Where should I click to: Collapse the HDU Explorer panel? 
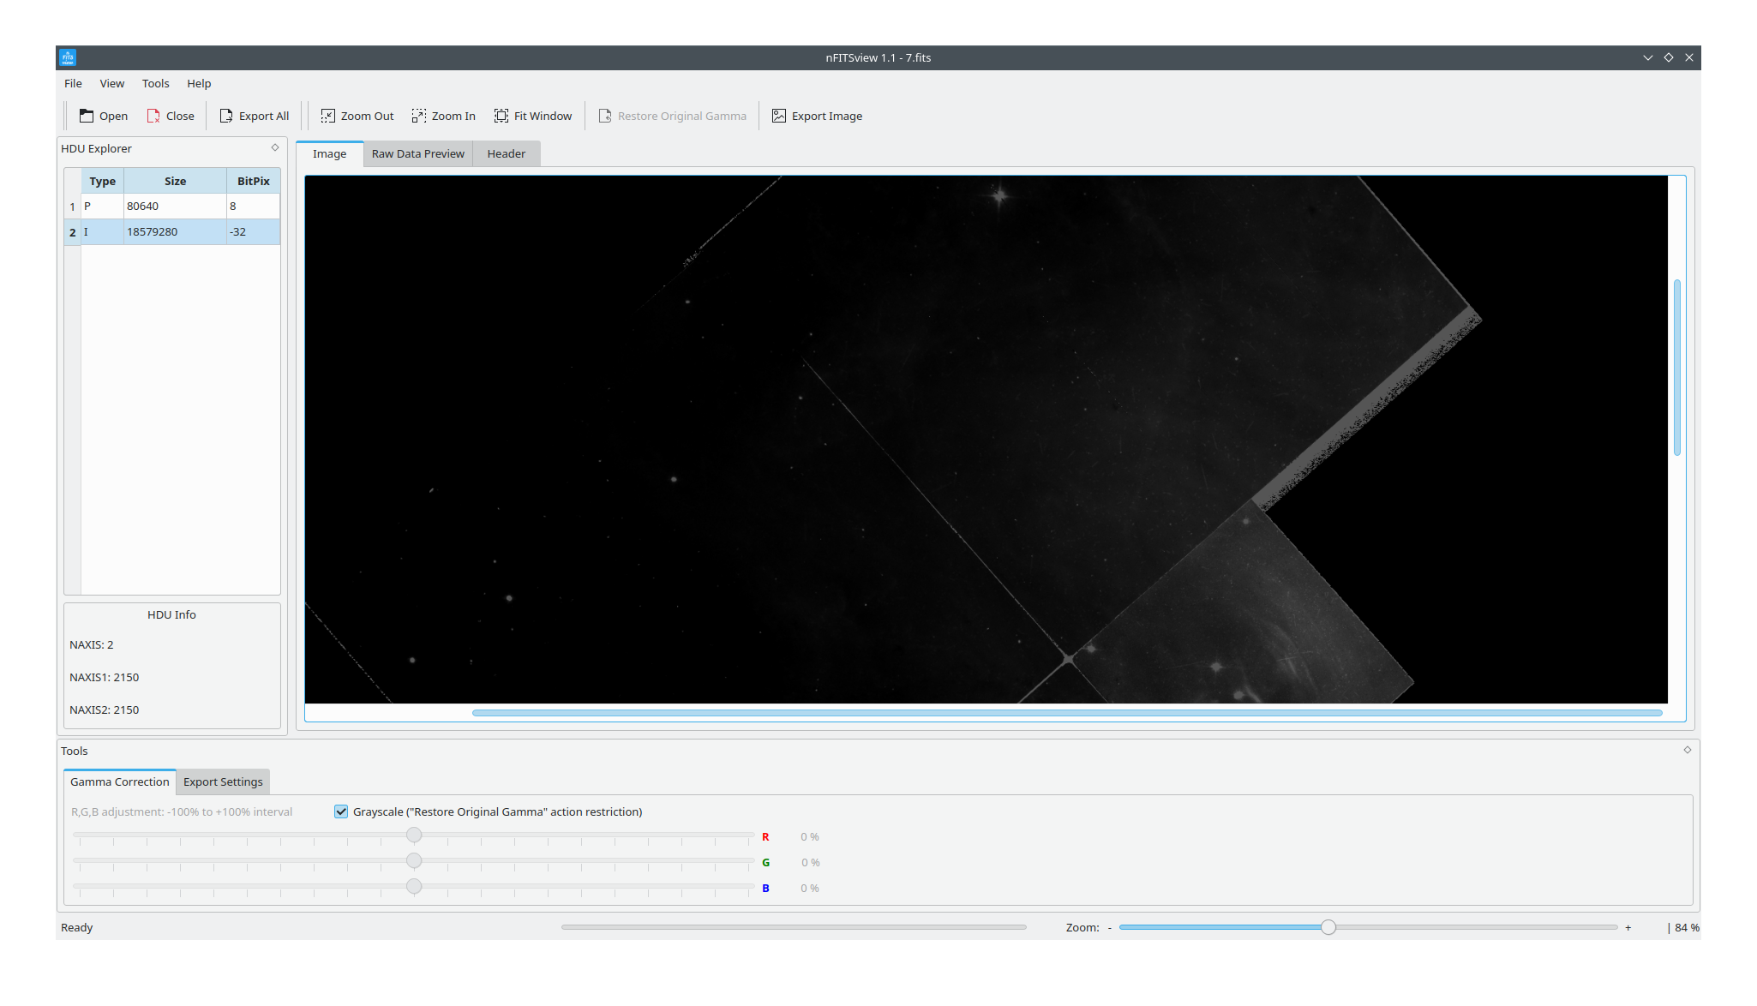(274, 147)
